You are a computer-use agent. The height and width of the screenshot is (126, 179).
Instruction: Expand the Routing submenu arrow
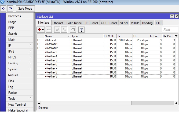[x=30, y=63]
